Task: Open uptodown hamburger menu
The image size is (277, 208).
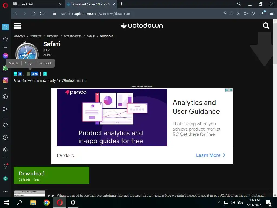Action: pyautogui.click(x=18, y=26)
